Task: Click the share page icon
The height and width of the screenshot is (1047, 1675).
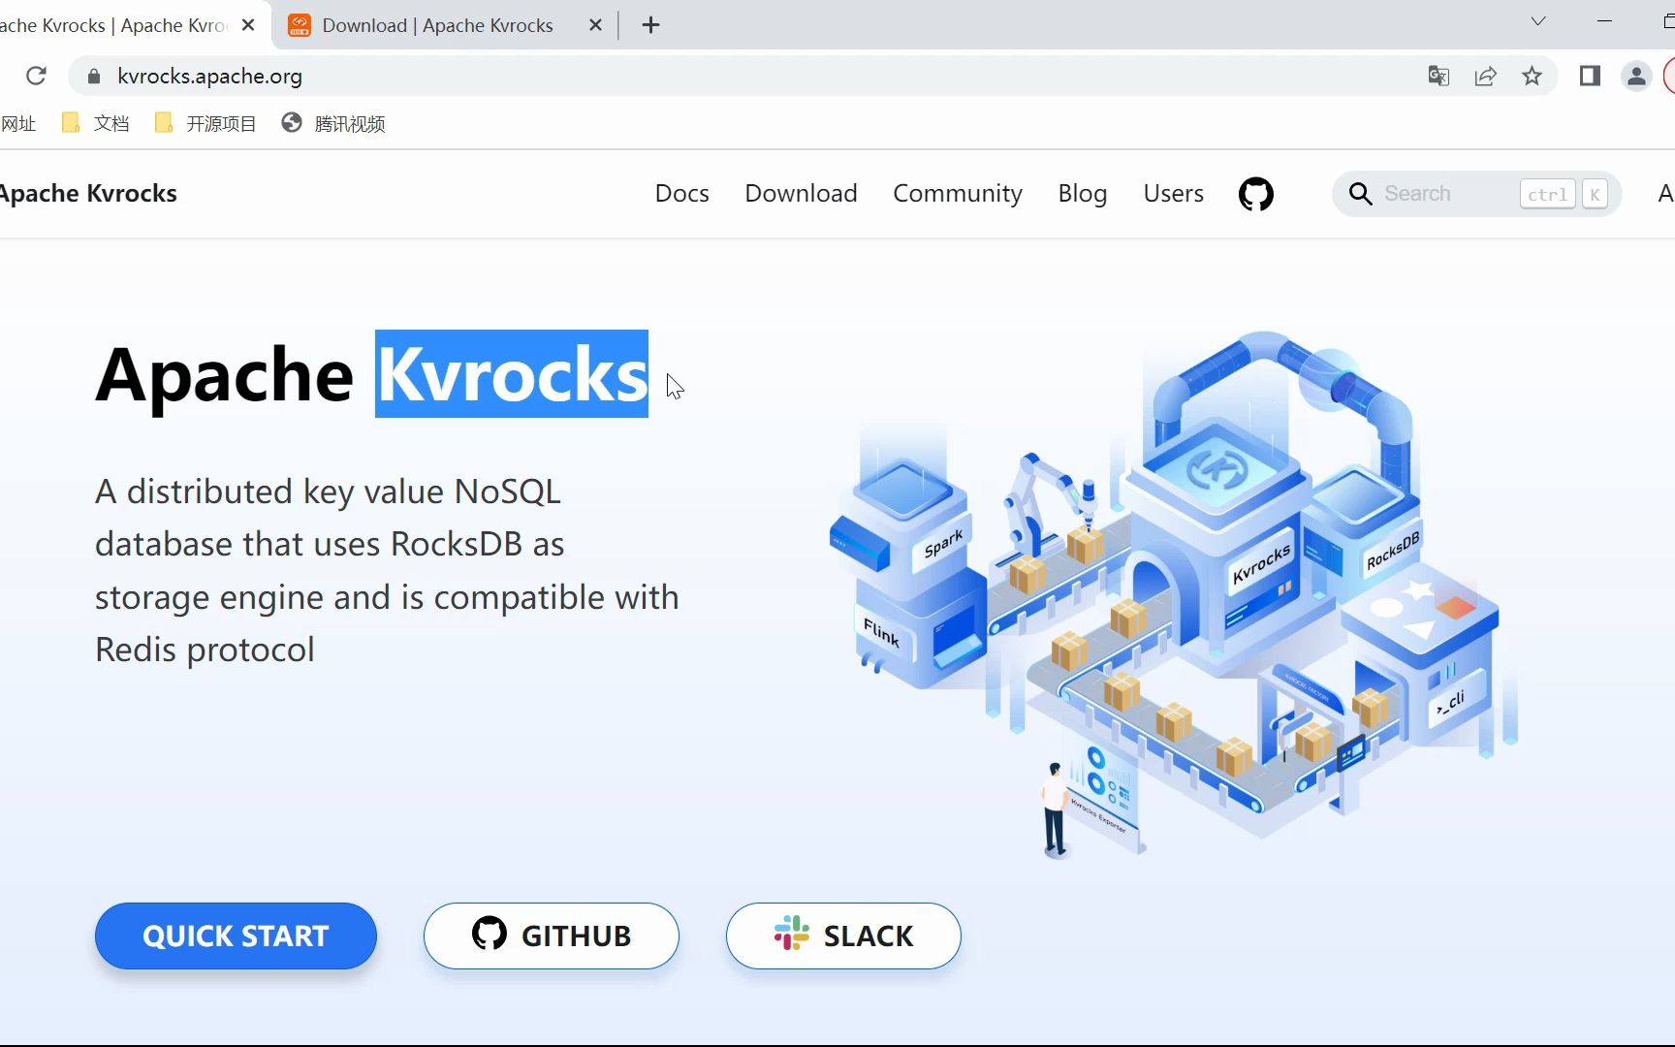Action: pos(1485,76)
